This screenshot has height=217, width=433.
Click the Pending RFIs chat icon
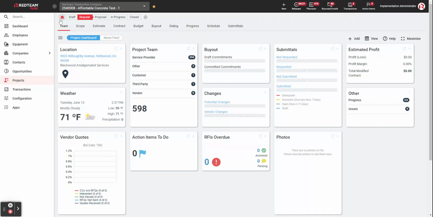(x=264, y=161)
